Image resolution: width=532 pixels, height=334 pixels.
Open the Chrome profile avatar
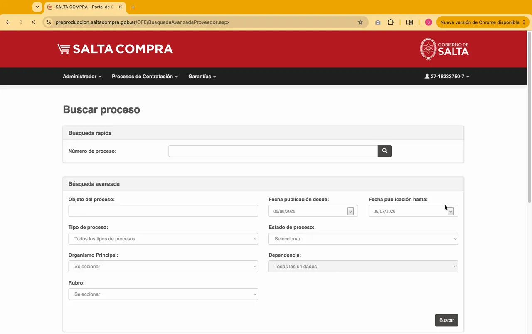(x=429, y=22)
